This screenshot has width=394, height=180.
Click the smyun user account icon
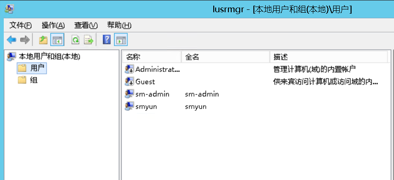click(x=129, y=107)
